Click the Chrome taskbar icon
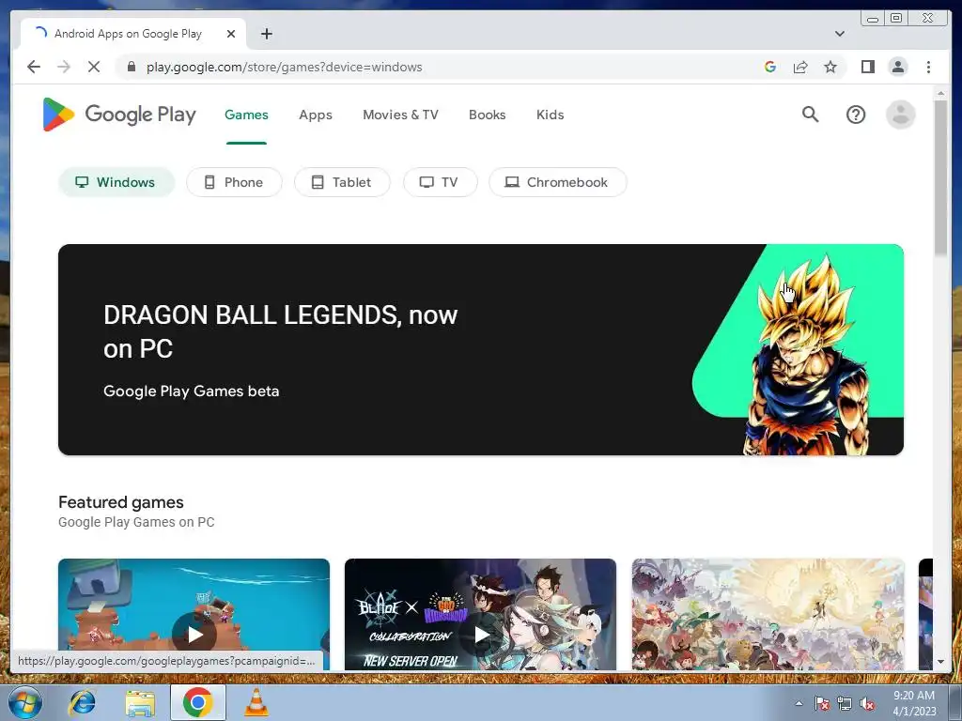This screenshot has width=962, height=721. click(x=197, y=702)
